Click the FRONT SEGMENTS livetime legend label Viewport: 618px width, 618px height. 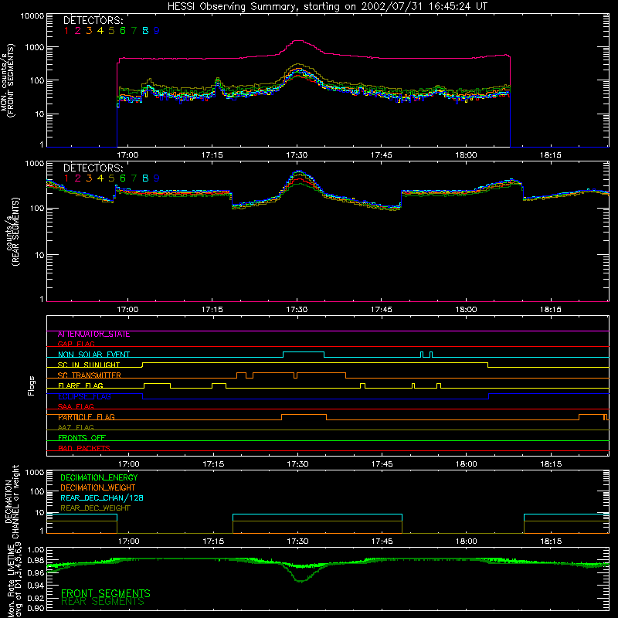(106, 593)
